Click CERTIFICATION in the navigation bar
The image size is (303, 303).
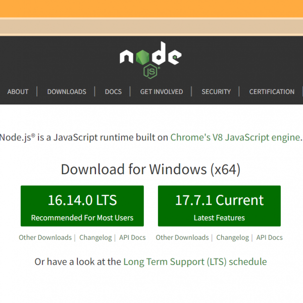(x=272, y=91)
